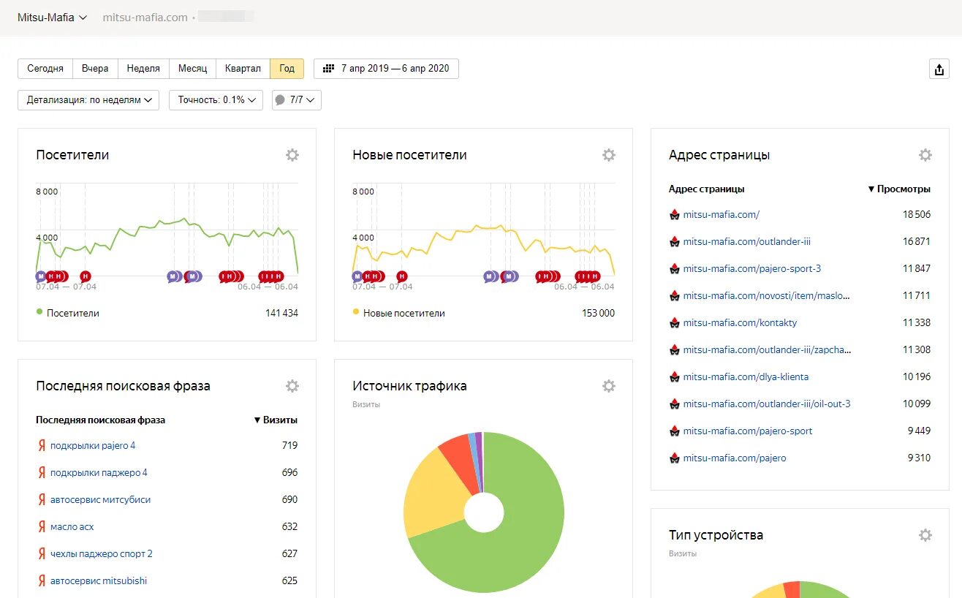Click Yandex icon beside 'автосервис митсубиси'

[x=42, y=499]
